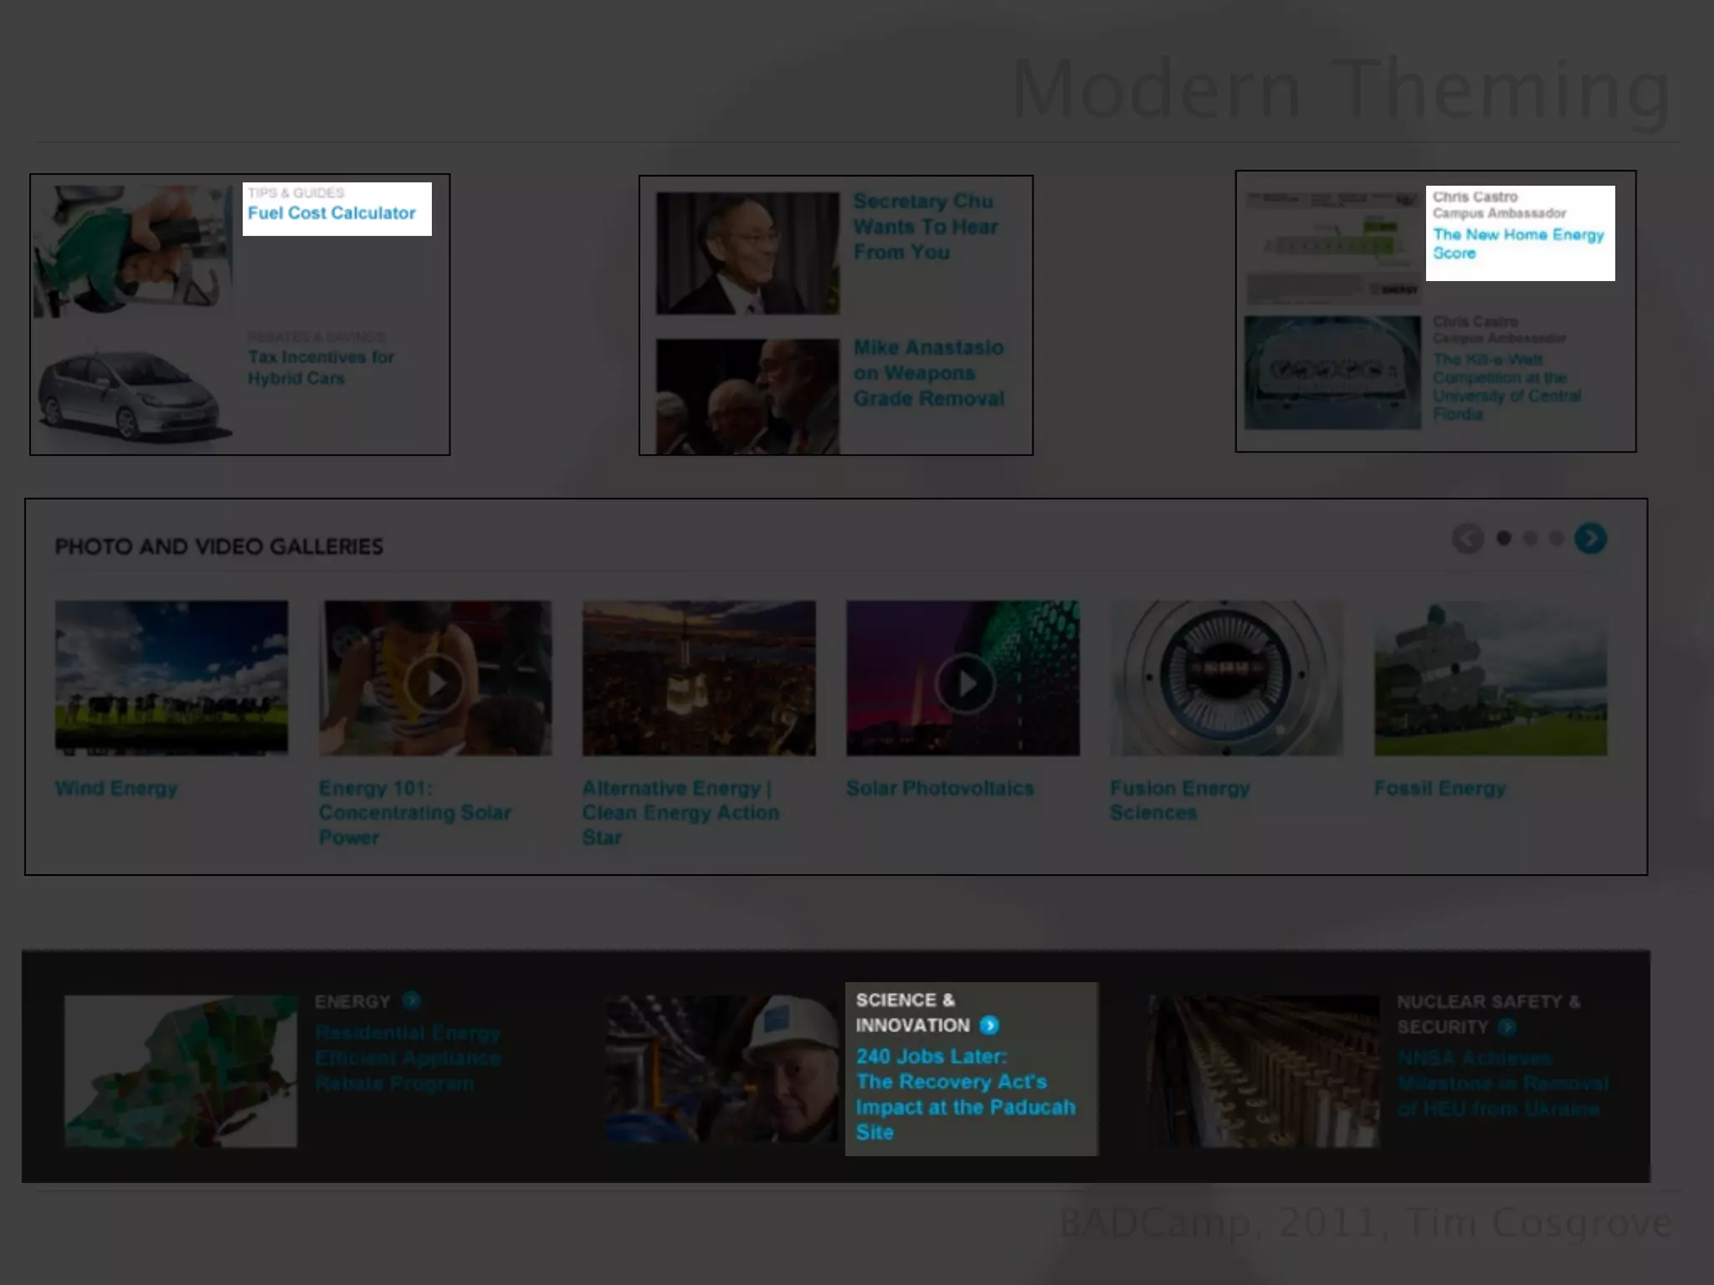The height and width of the screenshot is (1285, 1714).
Task: Click the arrow icon beside Nuclear Safety & Security
Action: [x=1507, y=1026]
